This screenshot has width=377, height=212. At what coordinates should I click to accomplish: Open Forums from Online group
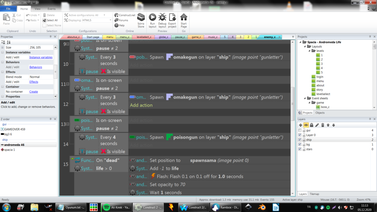click(121, 20)
